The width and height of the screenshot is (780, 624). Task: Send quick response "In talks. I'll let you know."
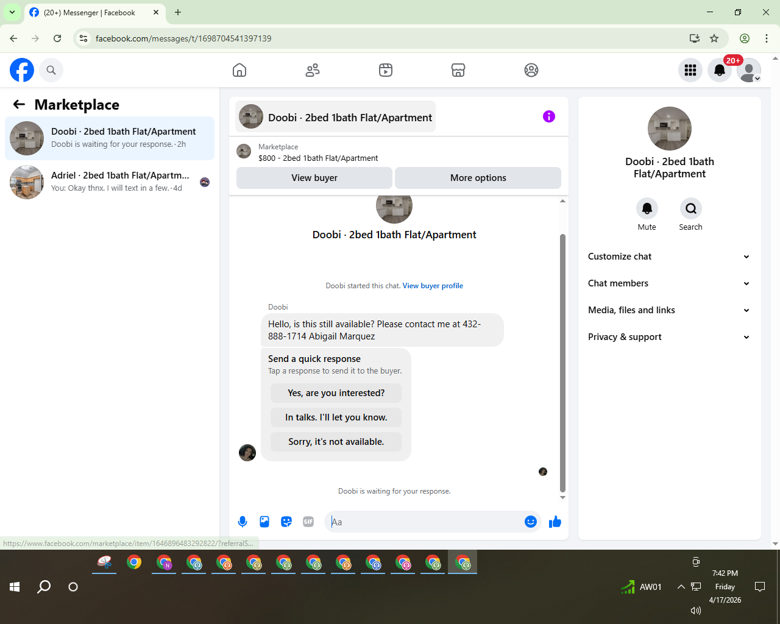(336, 417)
